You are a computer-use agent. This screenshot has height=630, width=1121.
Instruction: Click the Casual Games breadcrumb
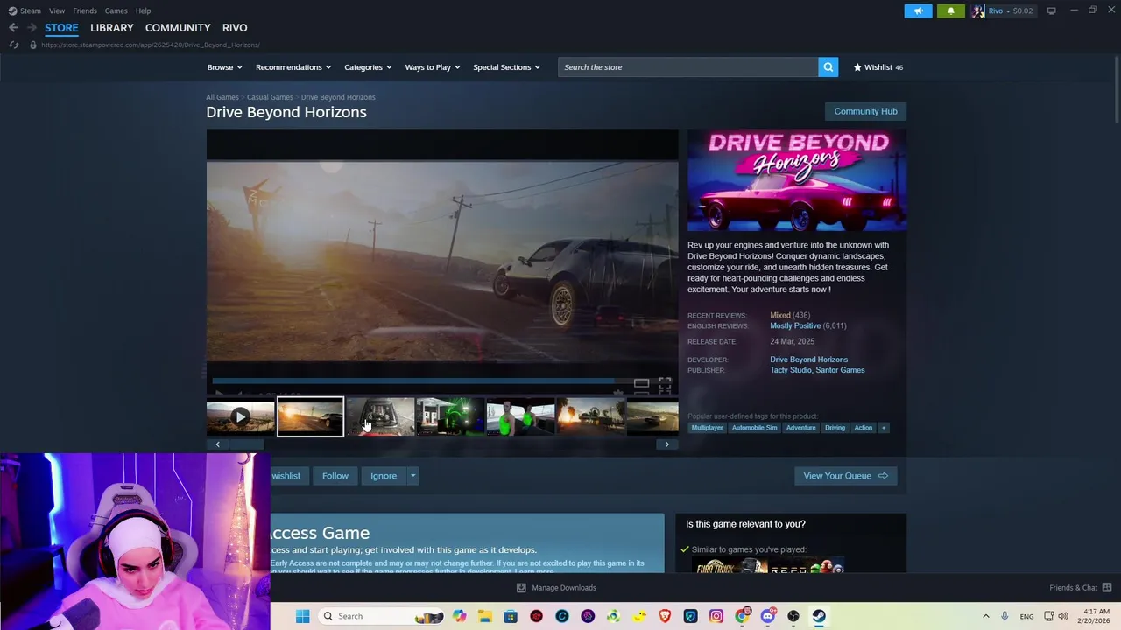(x=270, y=97)
